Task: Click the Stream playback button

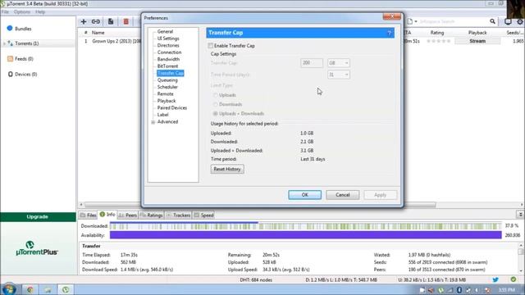Action: coord(477,41)
